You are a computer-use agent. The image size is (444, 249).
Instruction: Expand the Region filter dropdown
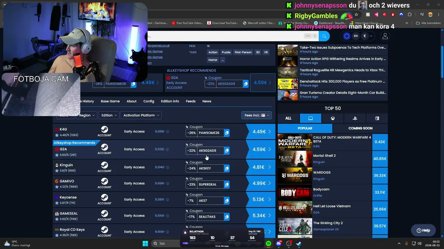click(x=87, y=115)
